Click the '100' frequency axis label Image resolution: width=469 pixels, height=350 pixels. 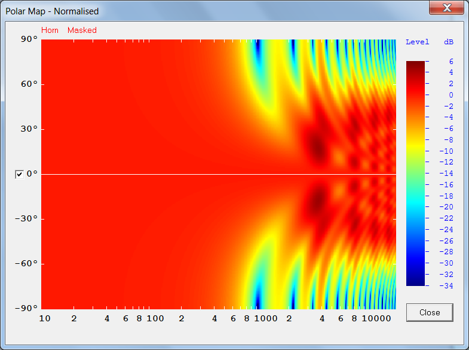155,318
